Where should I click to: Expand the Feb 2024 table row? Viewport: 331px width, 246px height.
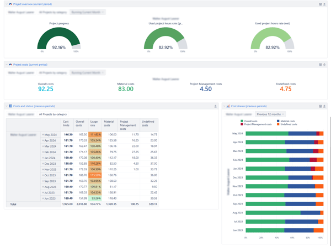43,152
